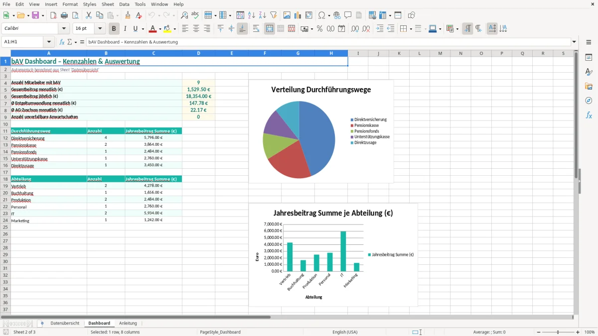Click the AutoFilter funnel icon

coord(273,15)
